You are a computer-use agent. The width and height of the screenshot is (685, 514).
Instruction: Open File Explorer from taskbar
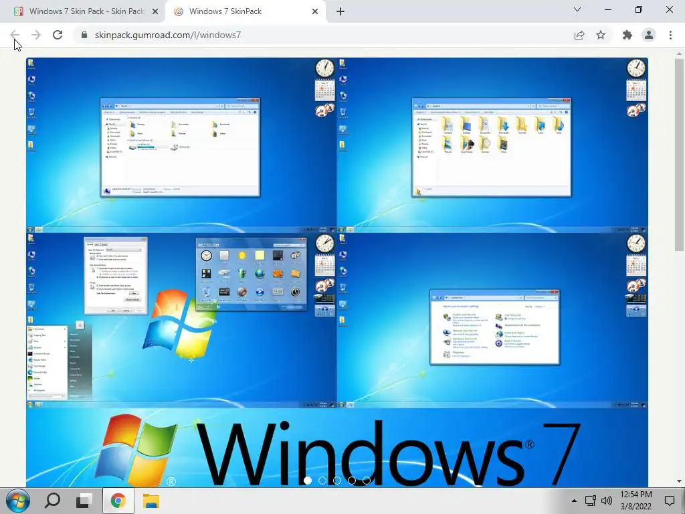point(151,501)
